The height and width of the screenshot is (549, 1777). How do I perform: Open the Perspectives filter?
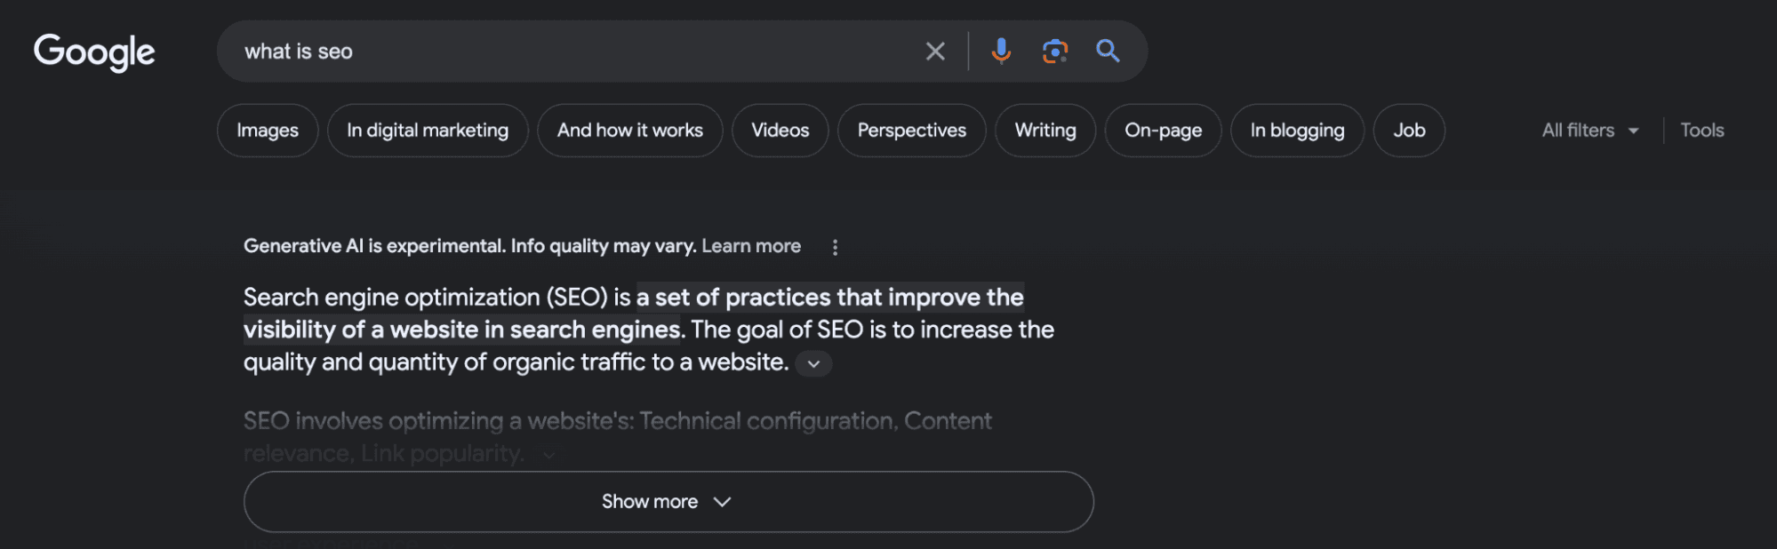[911, 131]
